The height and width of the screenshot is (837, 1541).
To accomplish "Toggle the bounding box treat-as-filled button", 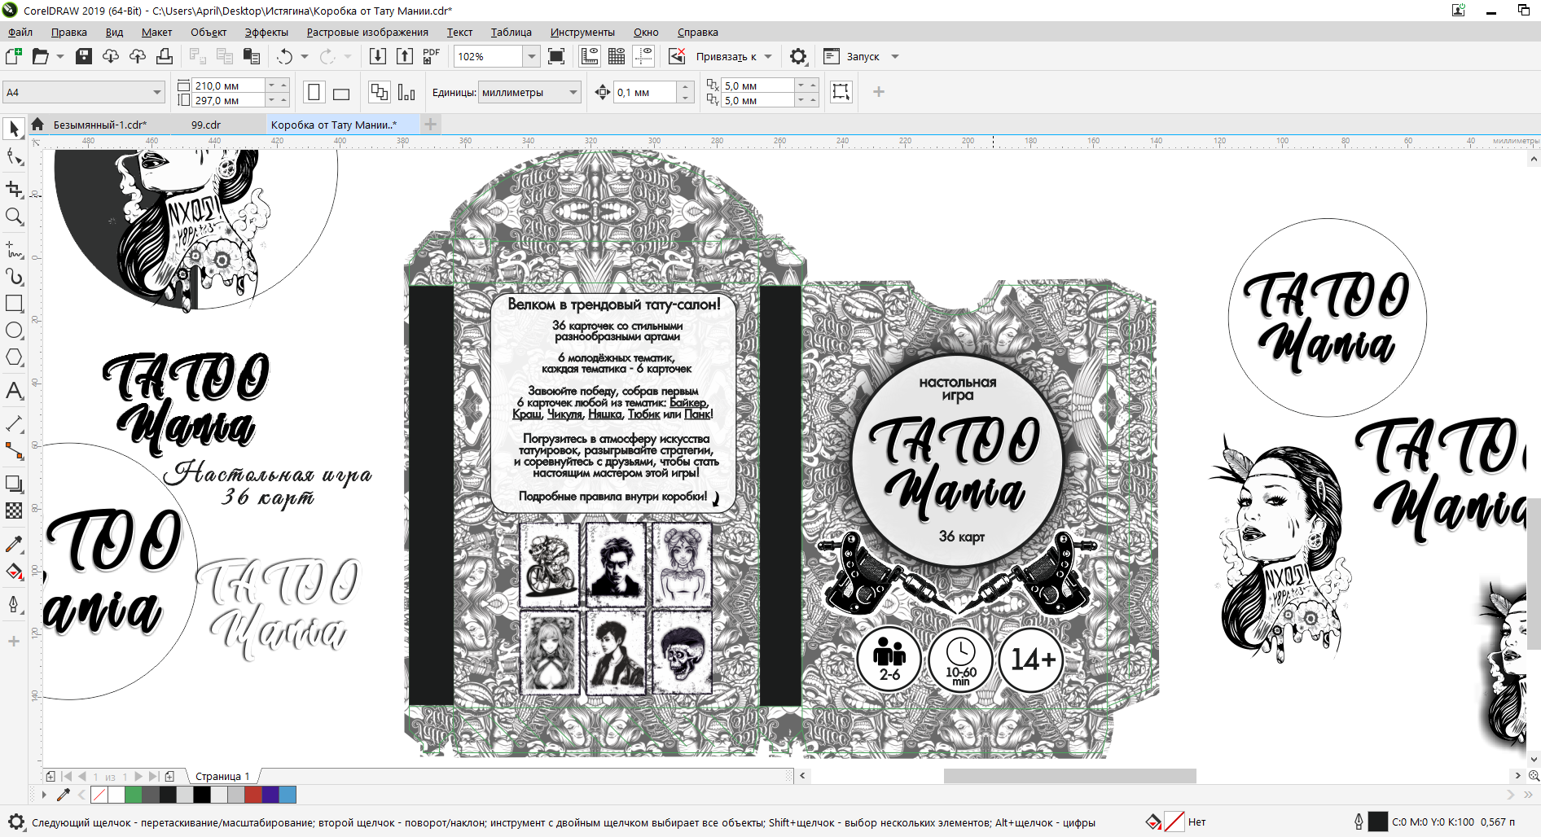I will [x=841, y=91].
